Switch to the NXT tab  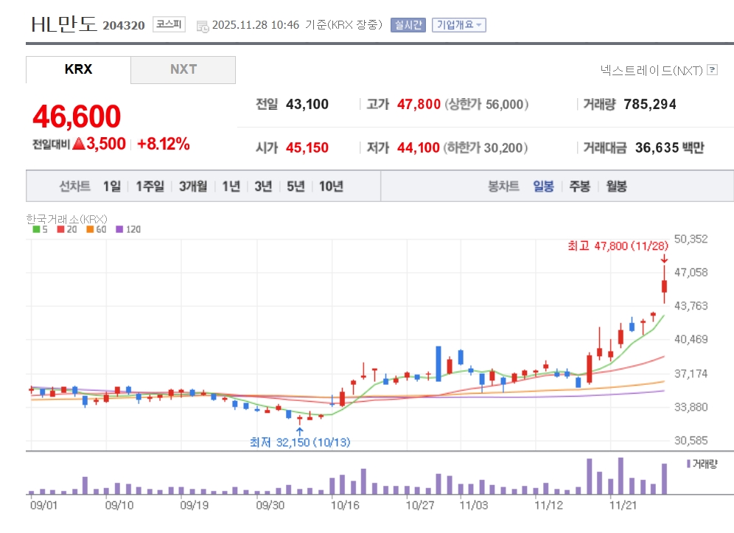coord(183,70)
